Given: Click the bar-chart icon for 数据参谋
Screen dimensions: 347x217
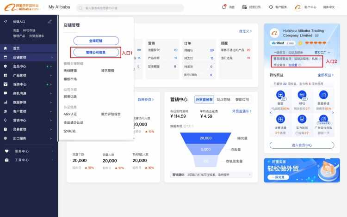Looking at the screenshot, I should (x=6, y=102).
